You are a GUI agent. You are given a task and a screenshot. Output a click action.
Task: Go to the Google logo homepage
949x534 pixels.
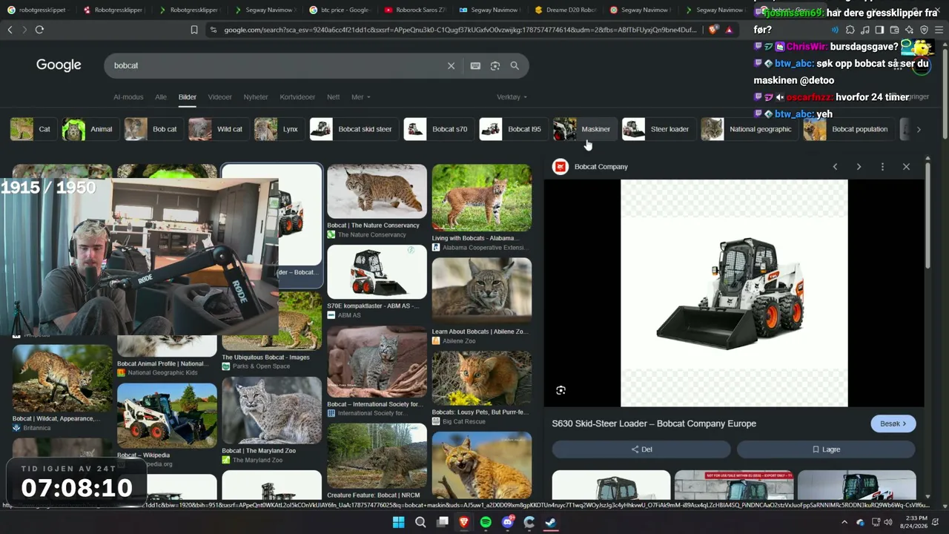(x=59, y=65)
